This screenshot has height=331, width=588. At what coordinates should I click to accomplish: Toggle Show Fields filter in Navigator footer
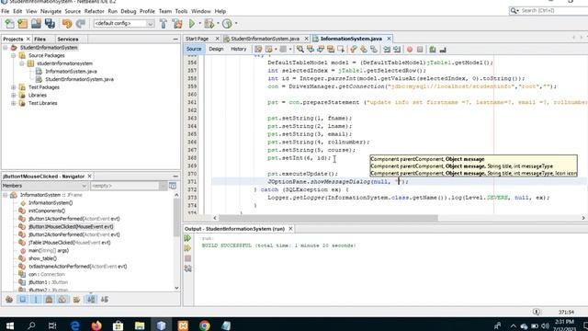point(22,300)
